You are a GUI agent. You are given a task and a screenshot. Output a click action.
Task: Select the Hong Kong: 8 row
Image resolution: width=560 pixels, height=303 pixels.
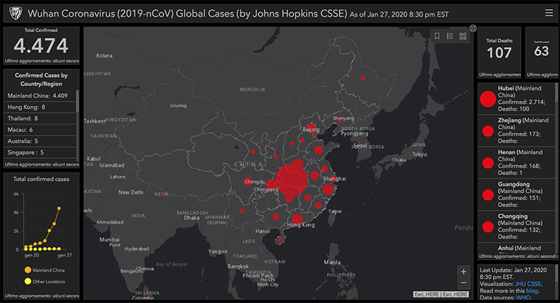pos(40,107)
